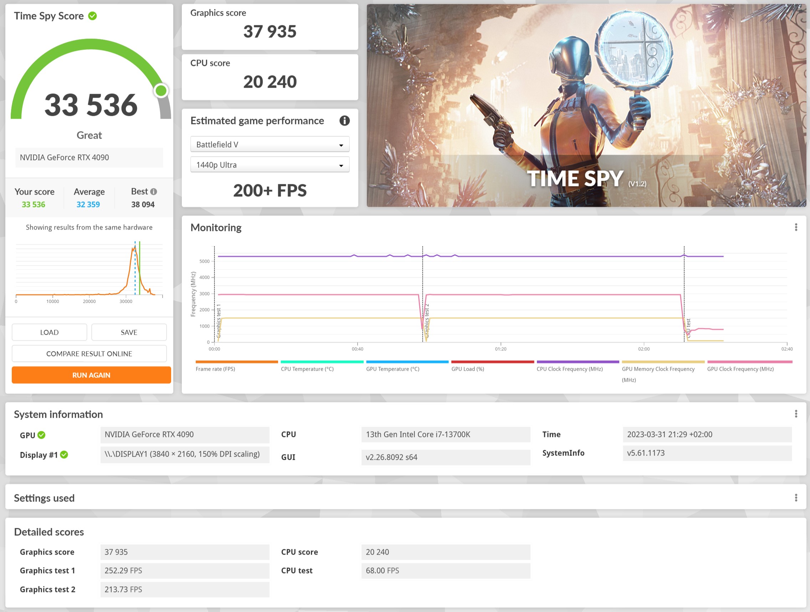Open the Monitoring panel three-dot menu
The height and width of the screenshot is (612, 810).
(x=796, y=227)
